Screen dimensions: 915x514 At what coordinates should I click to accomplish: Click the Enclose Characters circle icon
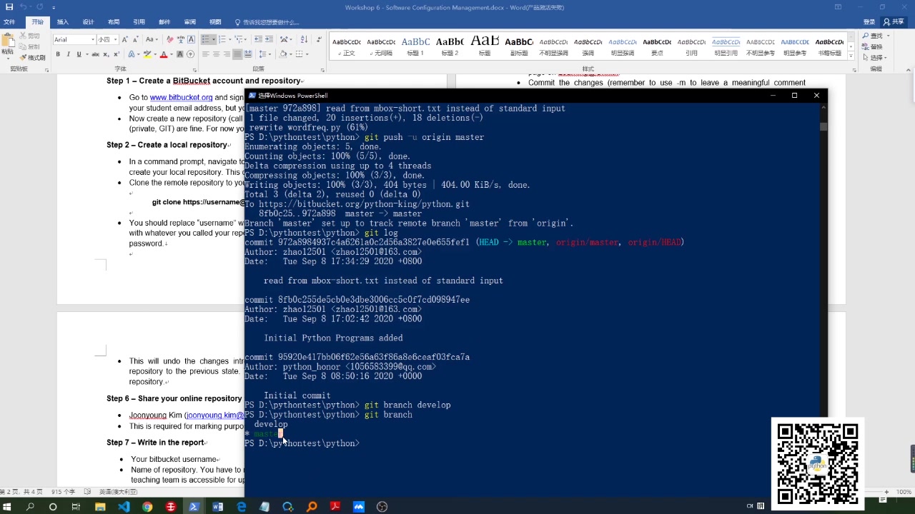coord(190,54)
